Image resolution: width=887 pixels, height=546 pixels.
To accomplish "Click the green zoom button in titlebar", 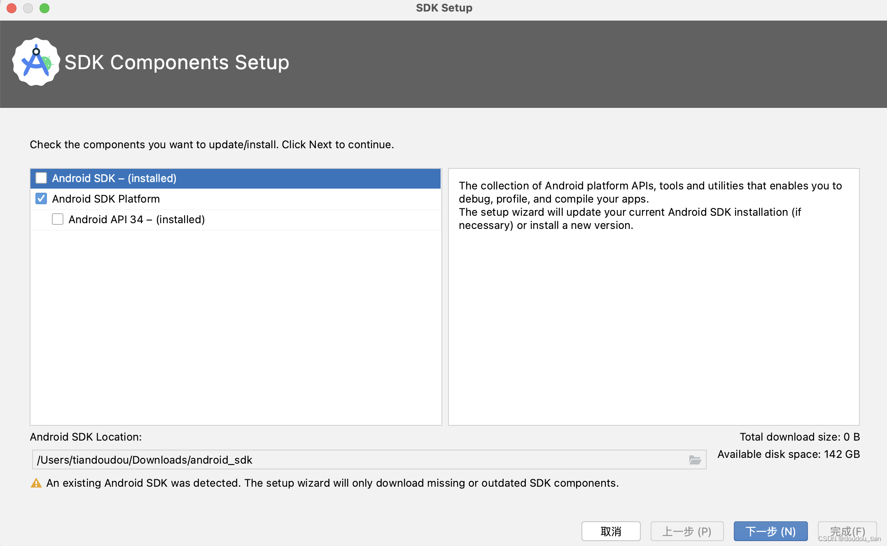I will pos(44,8).
